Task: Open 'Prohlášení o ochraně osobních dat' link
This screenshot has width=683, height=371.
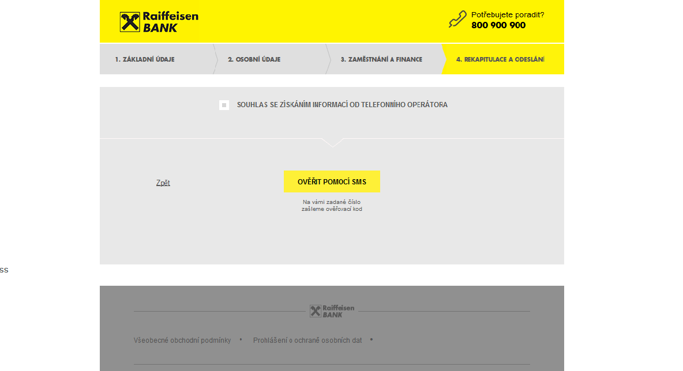Action: click(307, 340)
